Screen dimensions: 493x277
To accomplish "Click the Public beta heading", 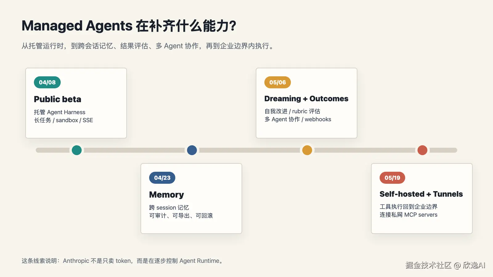I will 58,99.
